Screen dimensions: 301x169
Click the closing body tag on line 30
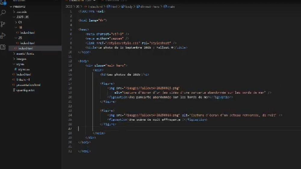84,142
